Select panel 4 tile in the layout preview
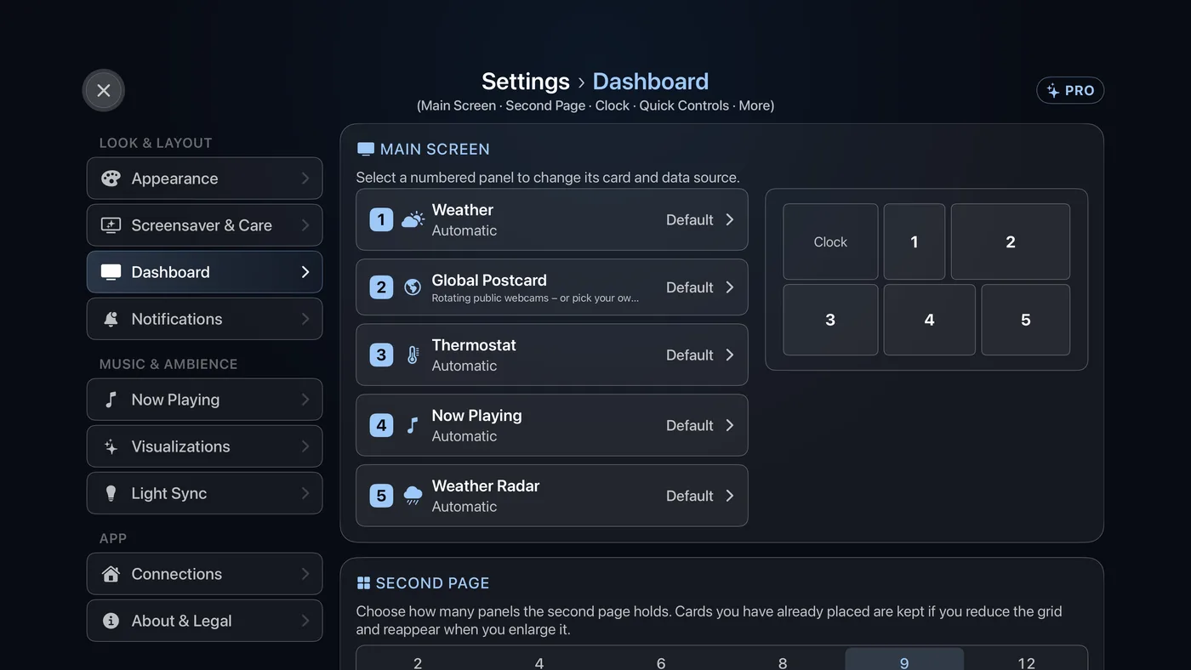This screenshot has width=1191, height=670. [929, 320]
